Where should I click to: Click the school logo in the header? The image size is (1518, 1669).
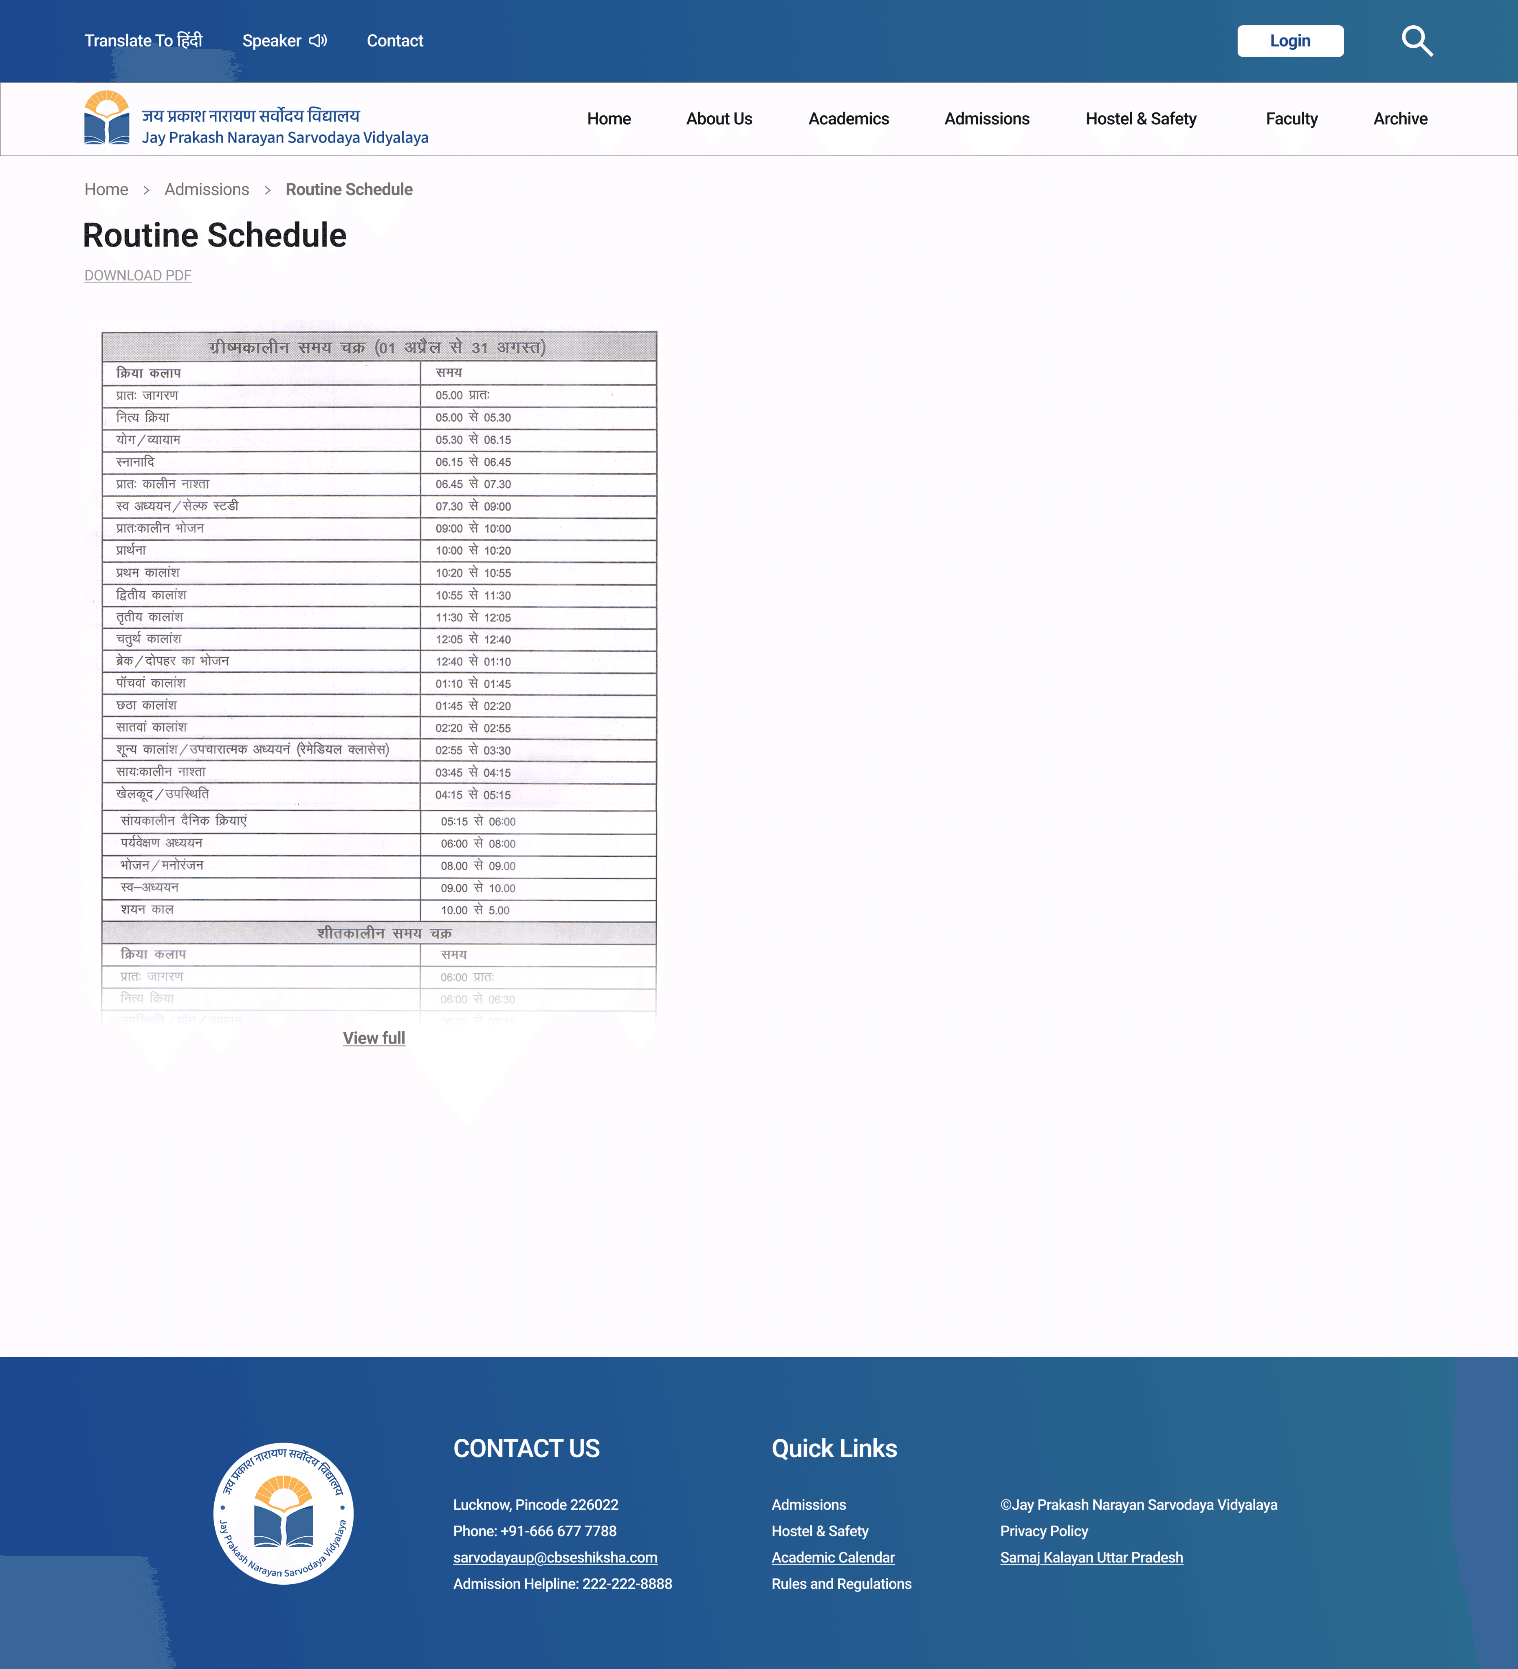107,118
